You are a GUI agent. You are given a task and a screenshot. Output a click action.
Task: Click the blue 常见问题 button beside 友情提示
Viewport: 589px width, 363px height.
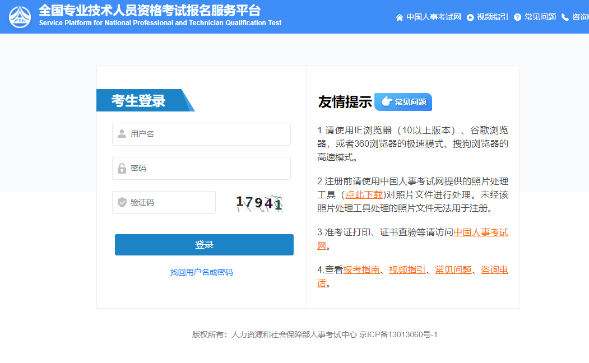click(x=403, y=102)
